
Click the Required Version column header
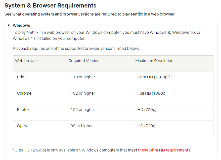tap(84, 61)
